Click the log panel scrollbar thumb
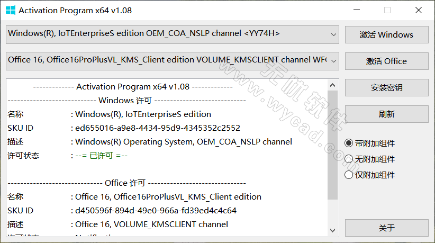This screenshot has height=243, width=435. pos(332,143)
